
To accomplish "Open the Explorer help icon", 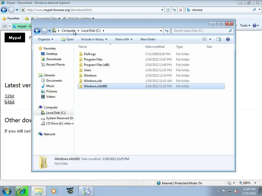I will tap(228, 39).
